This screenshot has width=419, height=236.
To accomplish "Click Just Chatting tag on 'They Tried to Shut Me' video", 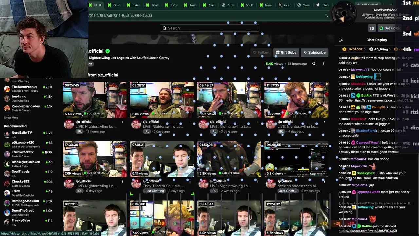I will (x=154, y=191).
